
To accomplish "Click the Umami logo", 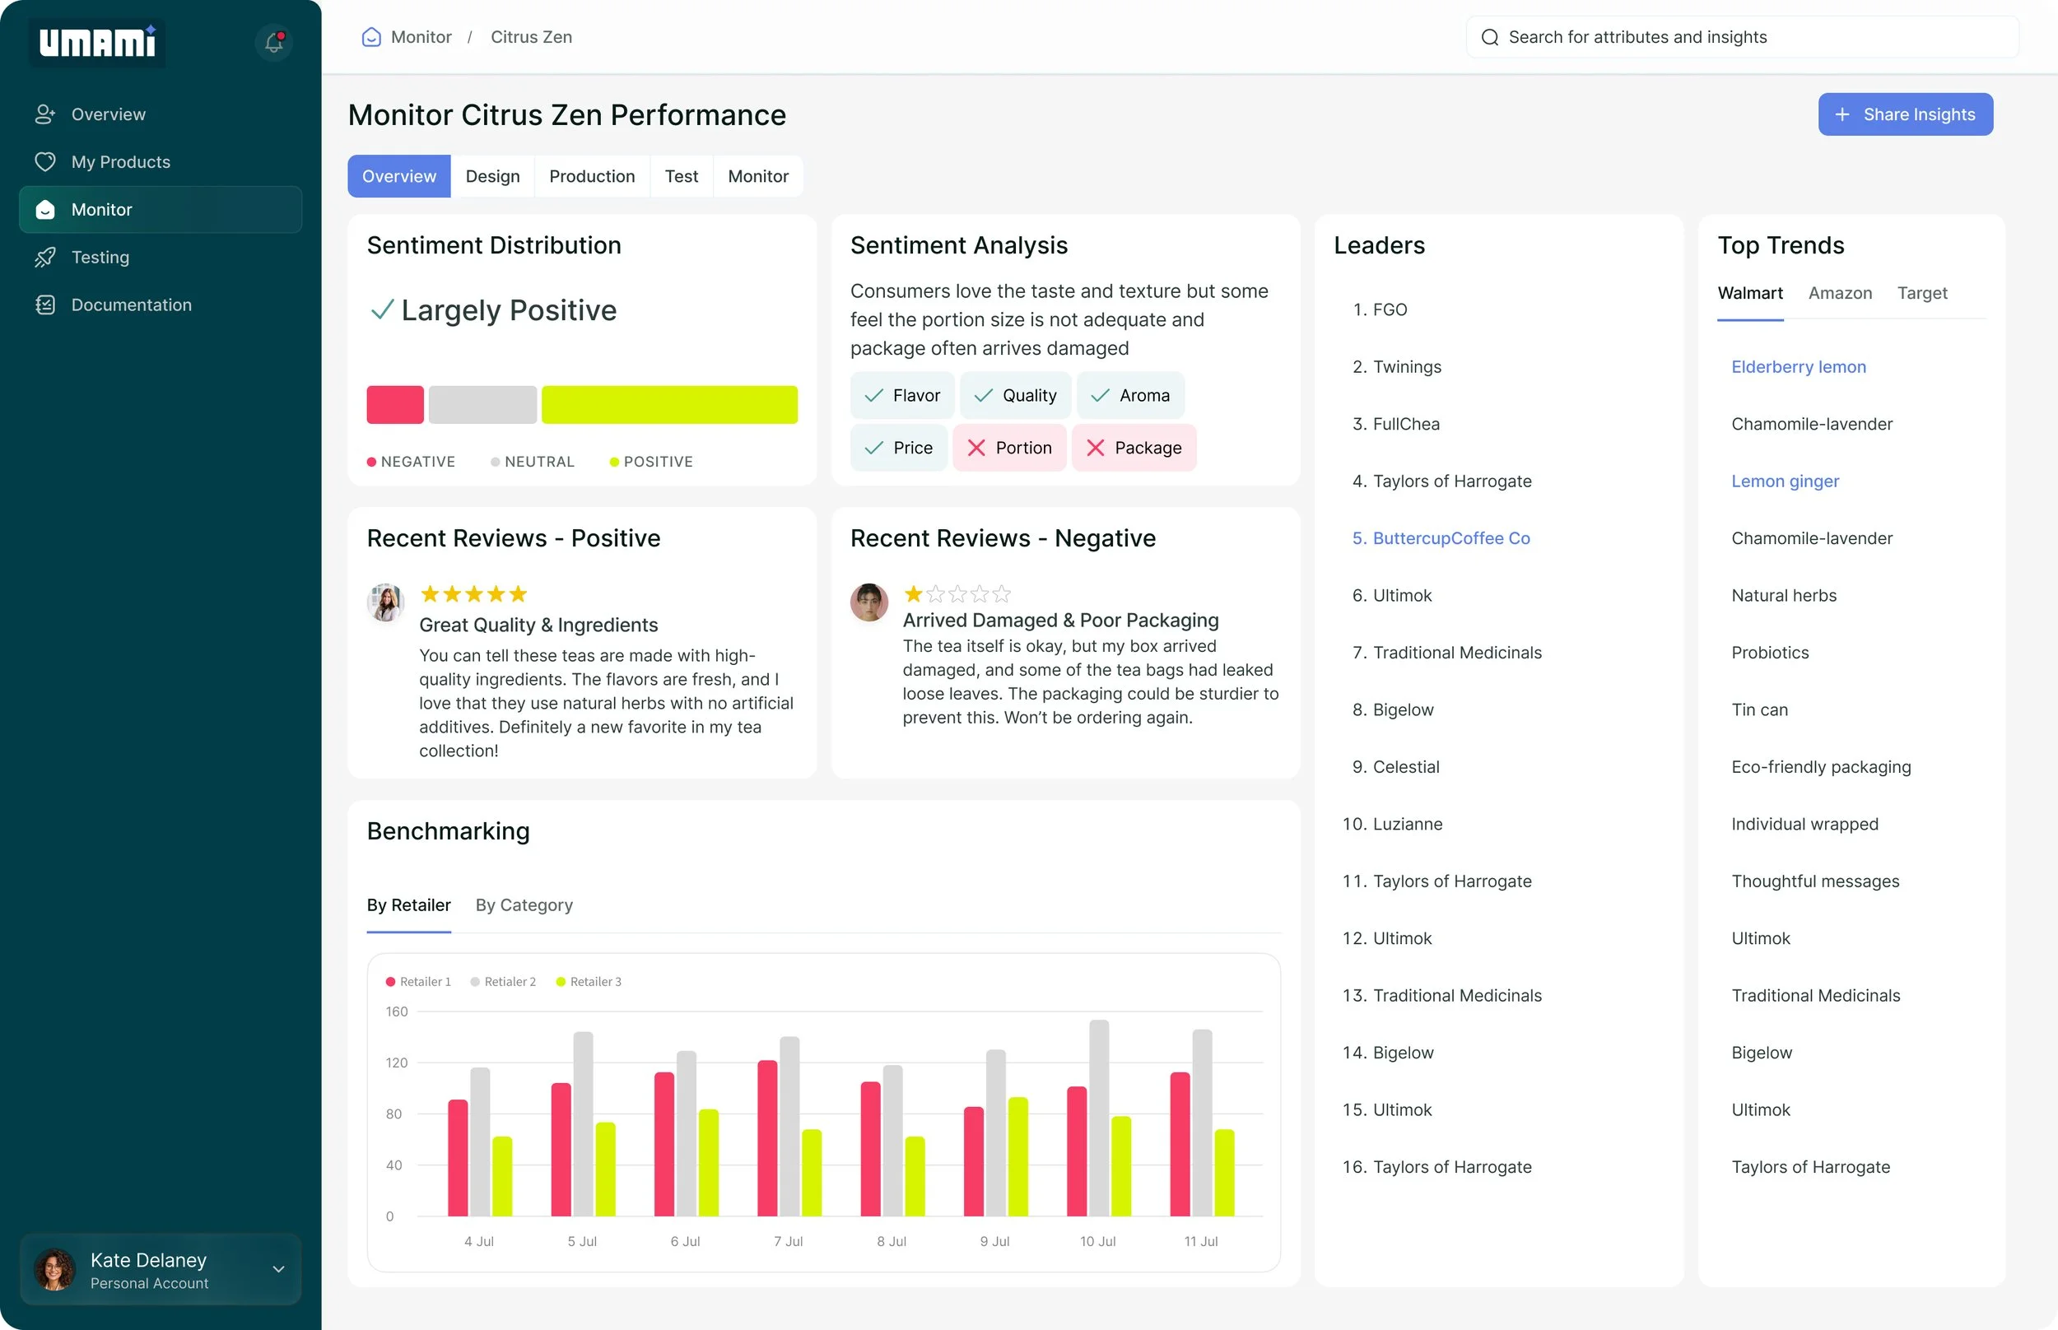I will point(98,41).
